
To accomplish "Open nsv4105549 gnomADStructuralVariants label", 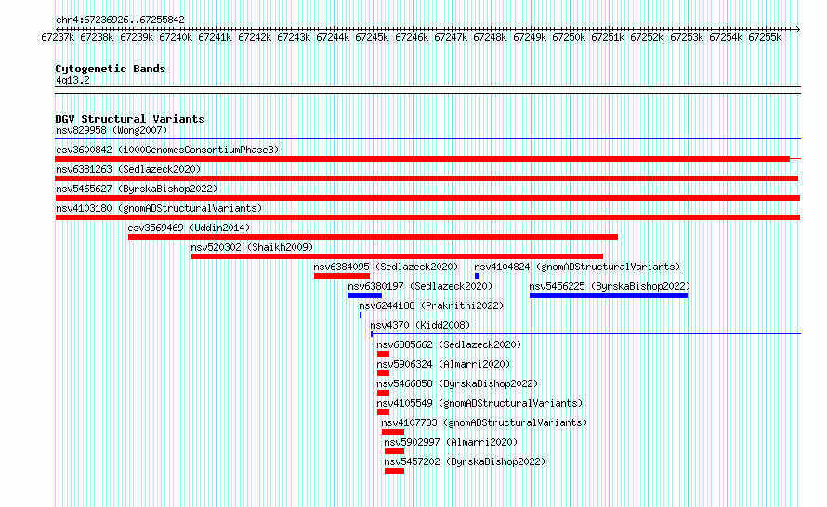I will tap(479, 403).
